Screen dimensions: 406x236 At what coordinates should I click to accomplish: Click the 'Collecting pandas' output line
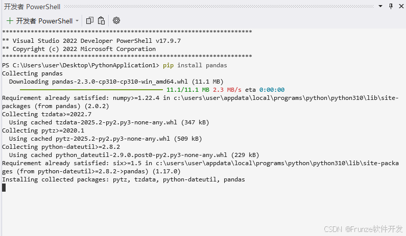pyautogui.click(x=32, y=73)
